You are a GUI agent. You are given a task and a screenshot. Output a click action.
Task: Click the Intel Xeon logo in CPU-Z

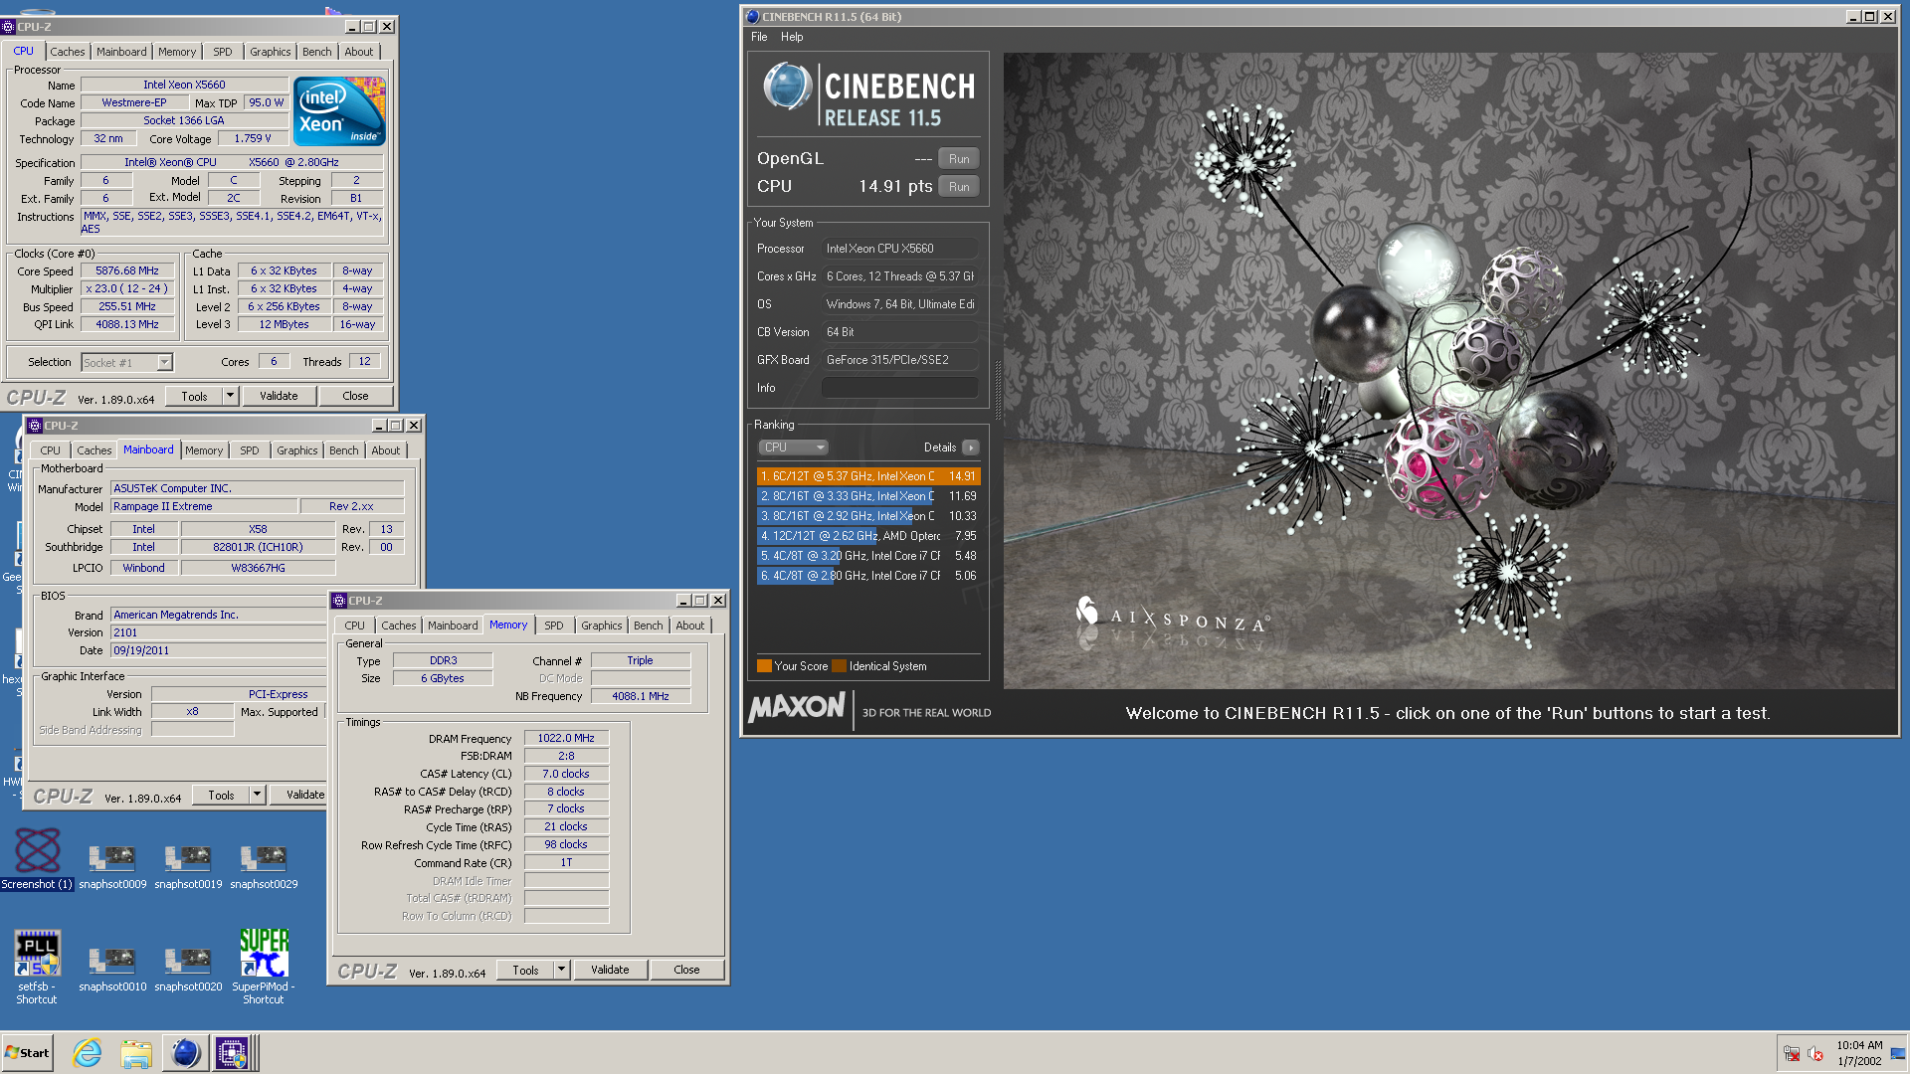point(340,111)
